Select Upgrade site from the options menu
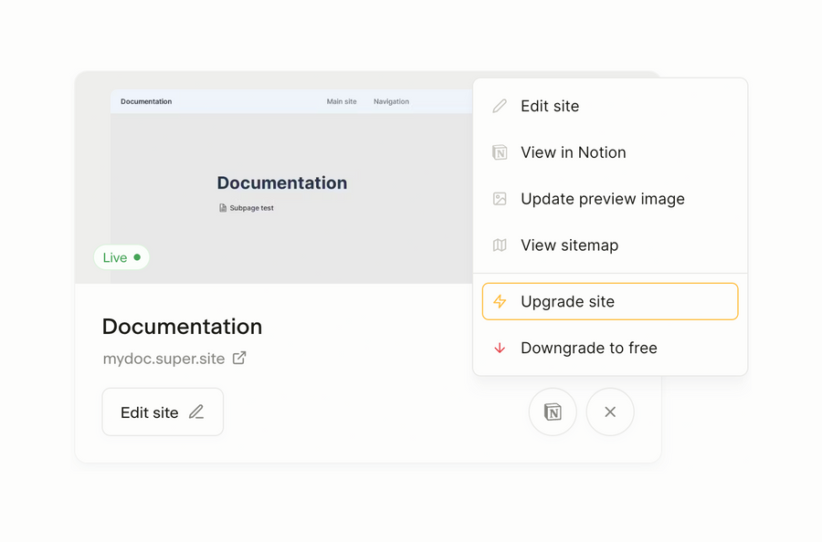 coord(566,301)
